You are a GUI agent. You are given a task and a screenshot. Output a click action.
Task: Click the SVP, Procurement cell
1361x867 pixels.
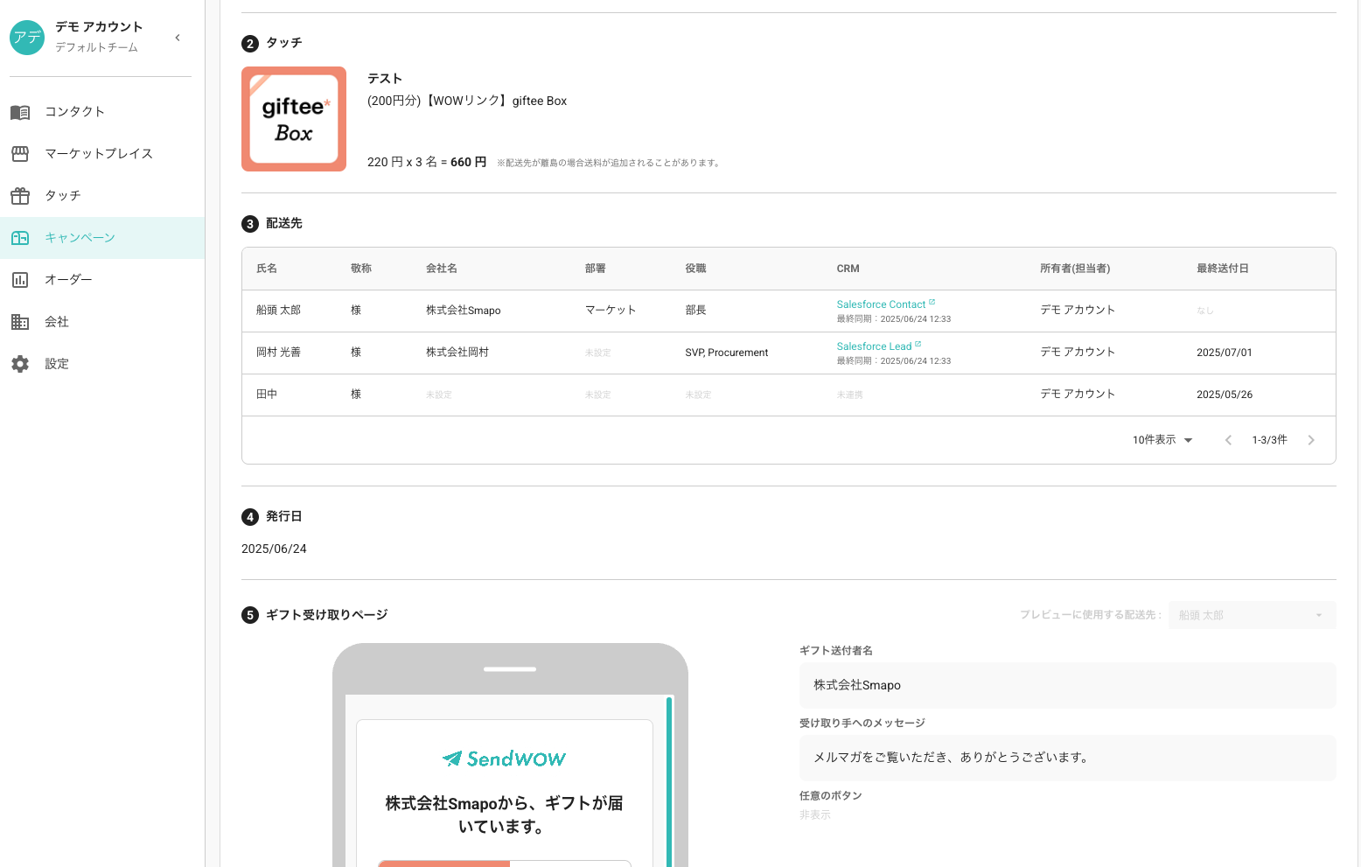727,353
